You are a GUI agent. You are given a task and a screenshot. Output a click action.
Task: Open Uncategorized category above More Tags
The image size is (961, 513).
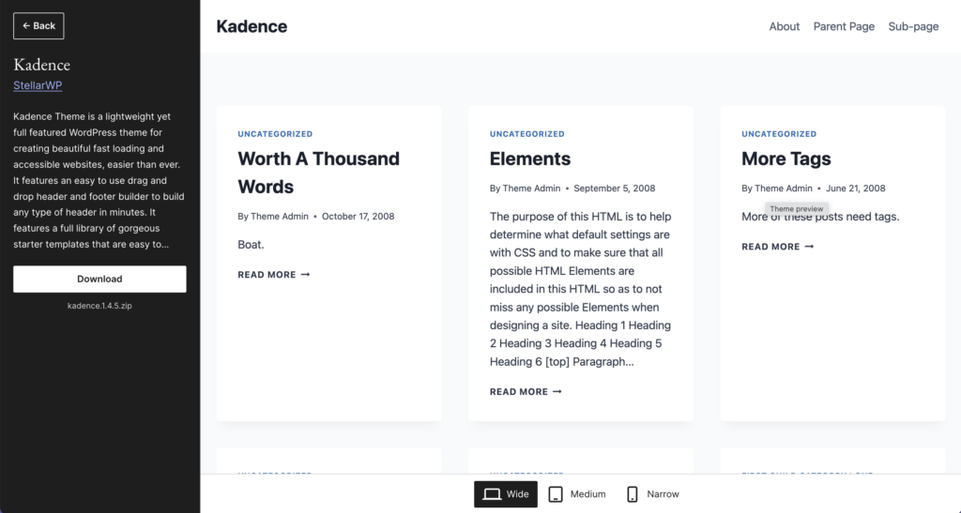tap(779, 134)
